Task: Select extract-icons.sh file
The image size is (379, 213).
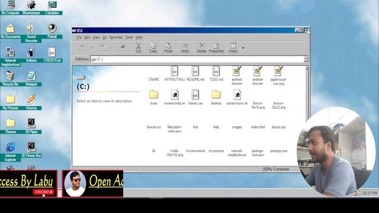Action: pos(237,97)
